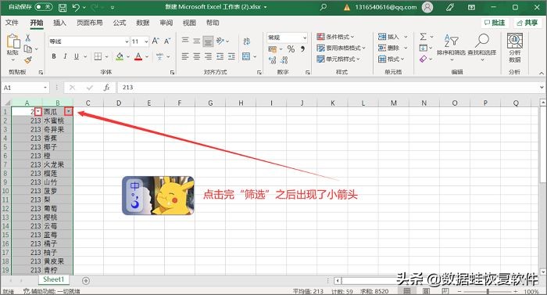Click the Cut scissors icon

coord(28,38)
